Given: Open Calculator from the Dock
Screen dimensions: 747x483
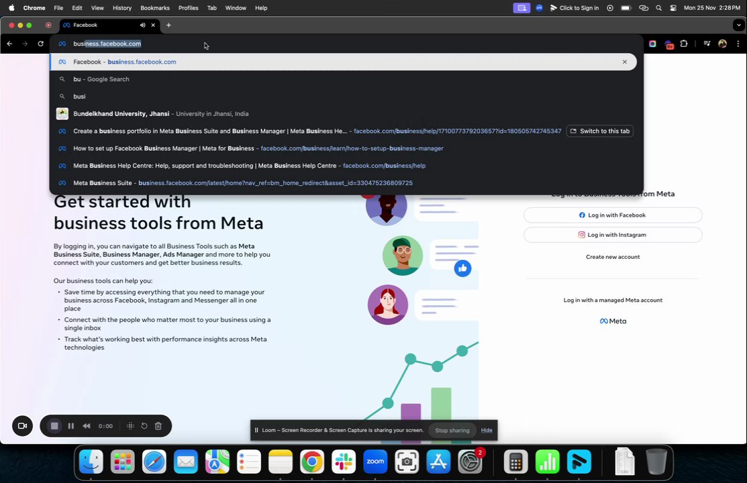Looking at the screenshot, I should point(516,462).
